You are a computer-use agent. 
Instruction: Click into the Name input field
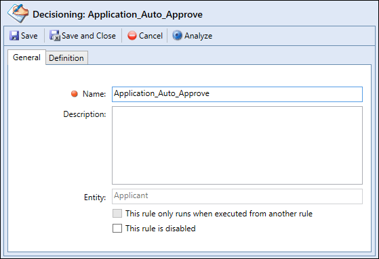pyautogui.click(x=237, y=94)
